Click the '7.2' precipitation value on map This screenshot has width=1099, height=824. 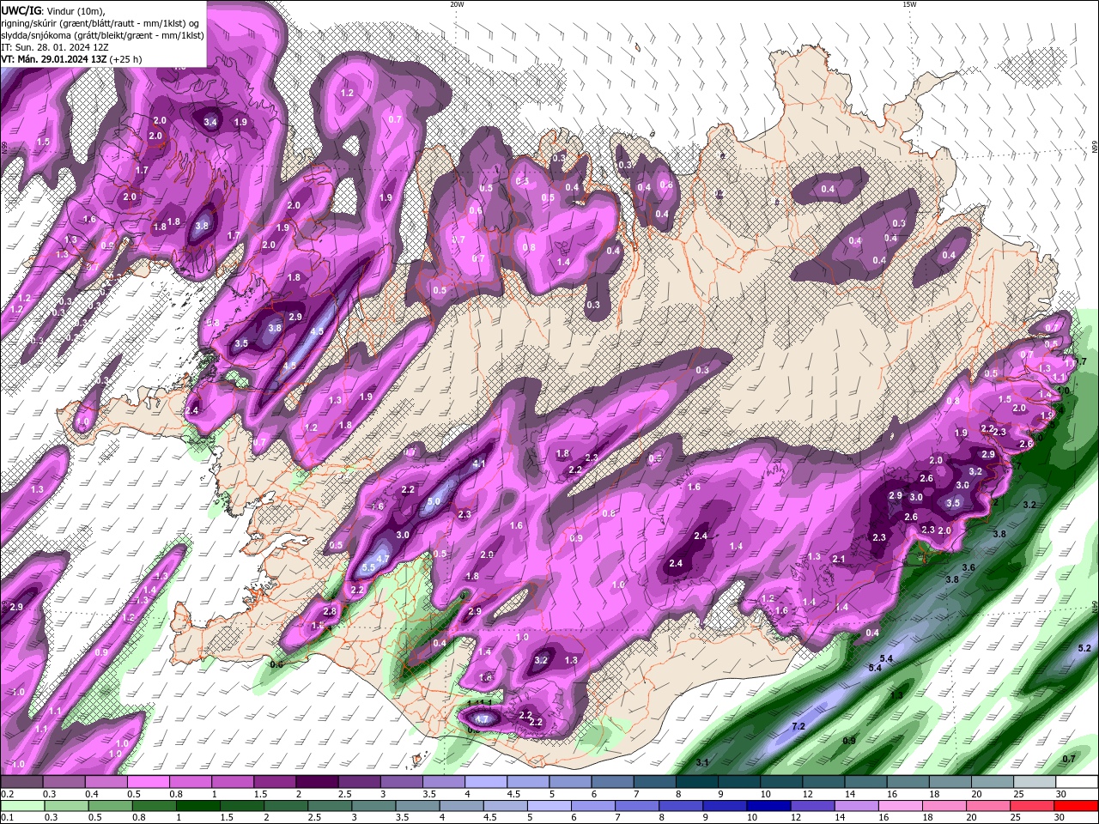798,726
